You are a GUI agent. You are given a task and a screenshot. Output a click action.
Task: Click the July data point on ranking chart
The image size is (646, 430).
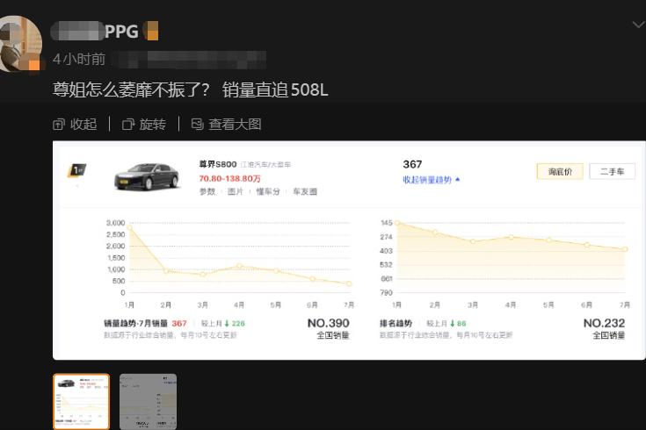tap(625, 249)
